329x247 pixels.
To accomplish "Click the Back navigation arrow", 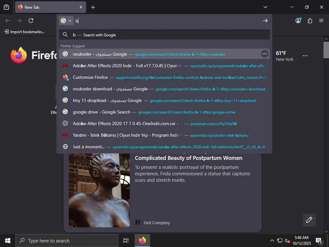I will (8, 21).
